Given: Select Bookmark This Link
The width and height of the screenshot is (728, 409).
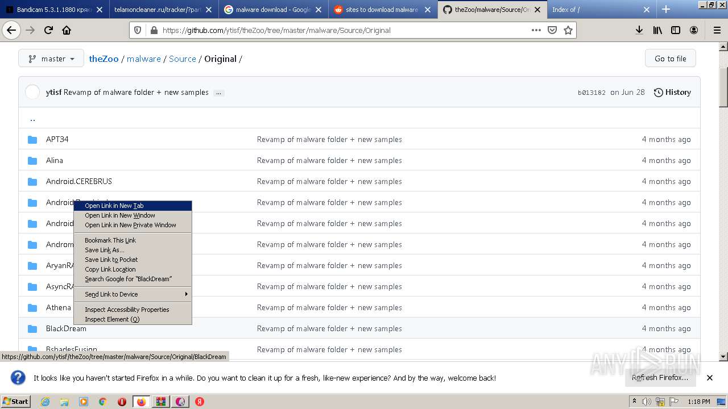Looking at the screenshot, I should coord(133,240).
